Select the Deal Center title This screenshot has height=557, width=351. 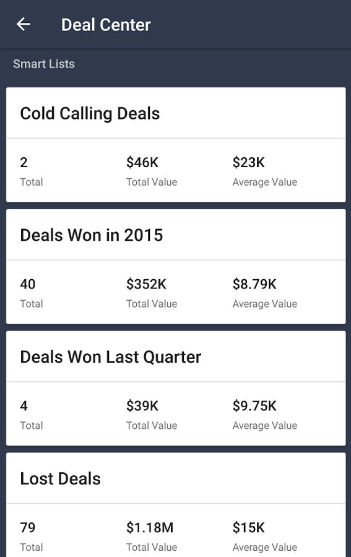[106, 25]
